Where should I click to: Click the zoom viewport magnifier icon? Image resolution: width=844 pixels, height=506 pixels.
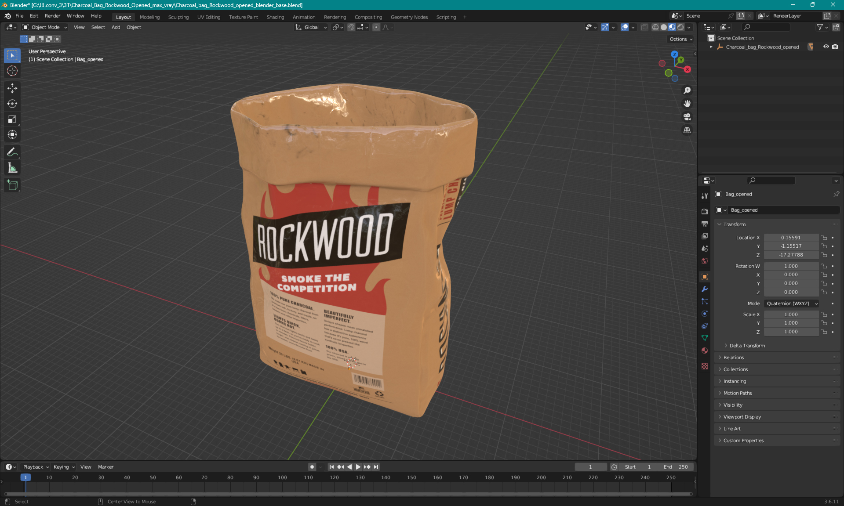(x=687, y=90)
